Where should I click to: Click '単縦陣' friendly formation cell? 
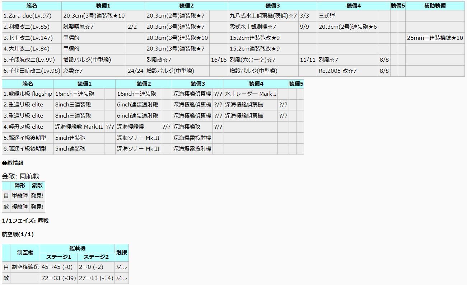(20, 196)
